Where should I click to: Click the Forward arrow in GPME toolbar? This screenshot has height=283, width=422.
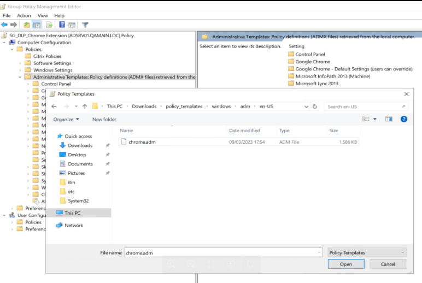click(14, 25)
